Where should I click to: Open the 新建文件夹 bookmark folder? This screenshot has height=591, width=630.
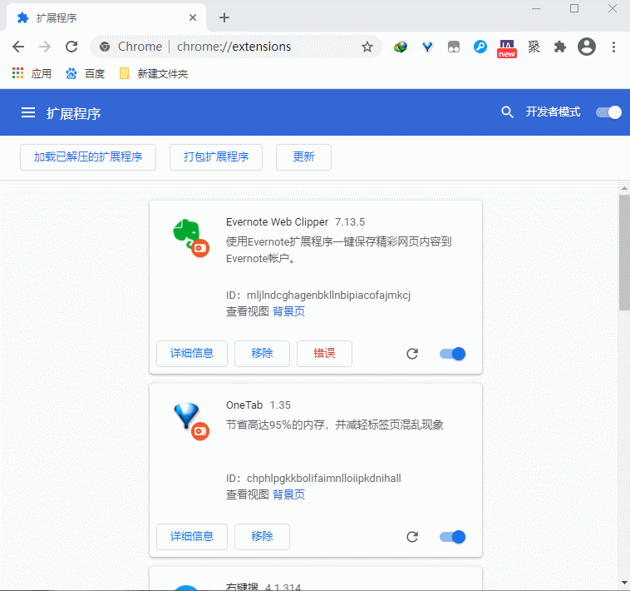pyautogui.click(x=154, y=73)
